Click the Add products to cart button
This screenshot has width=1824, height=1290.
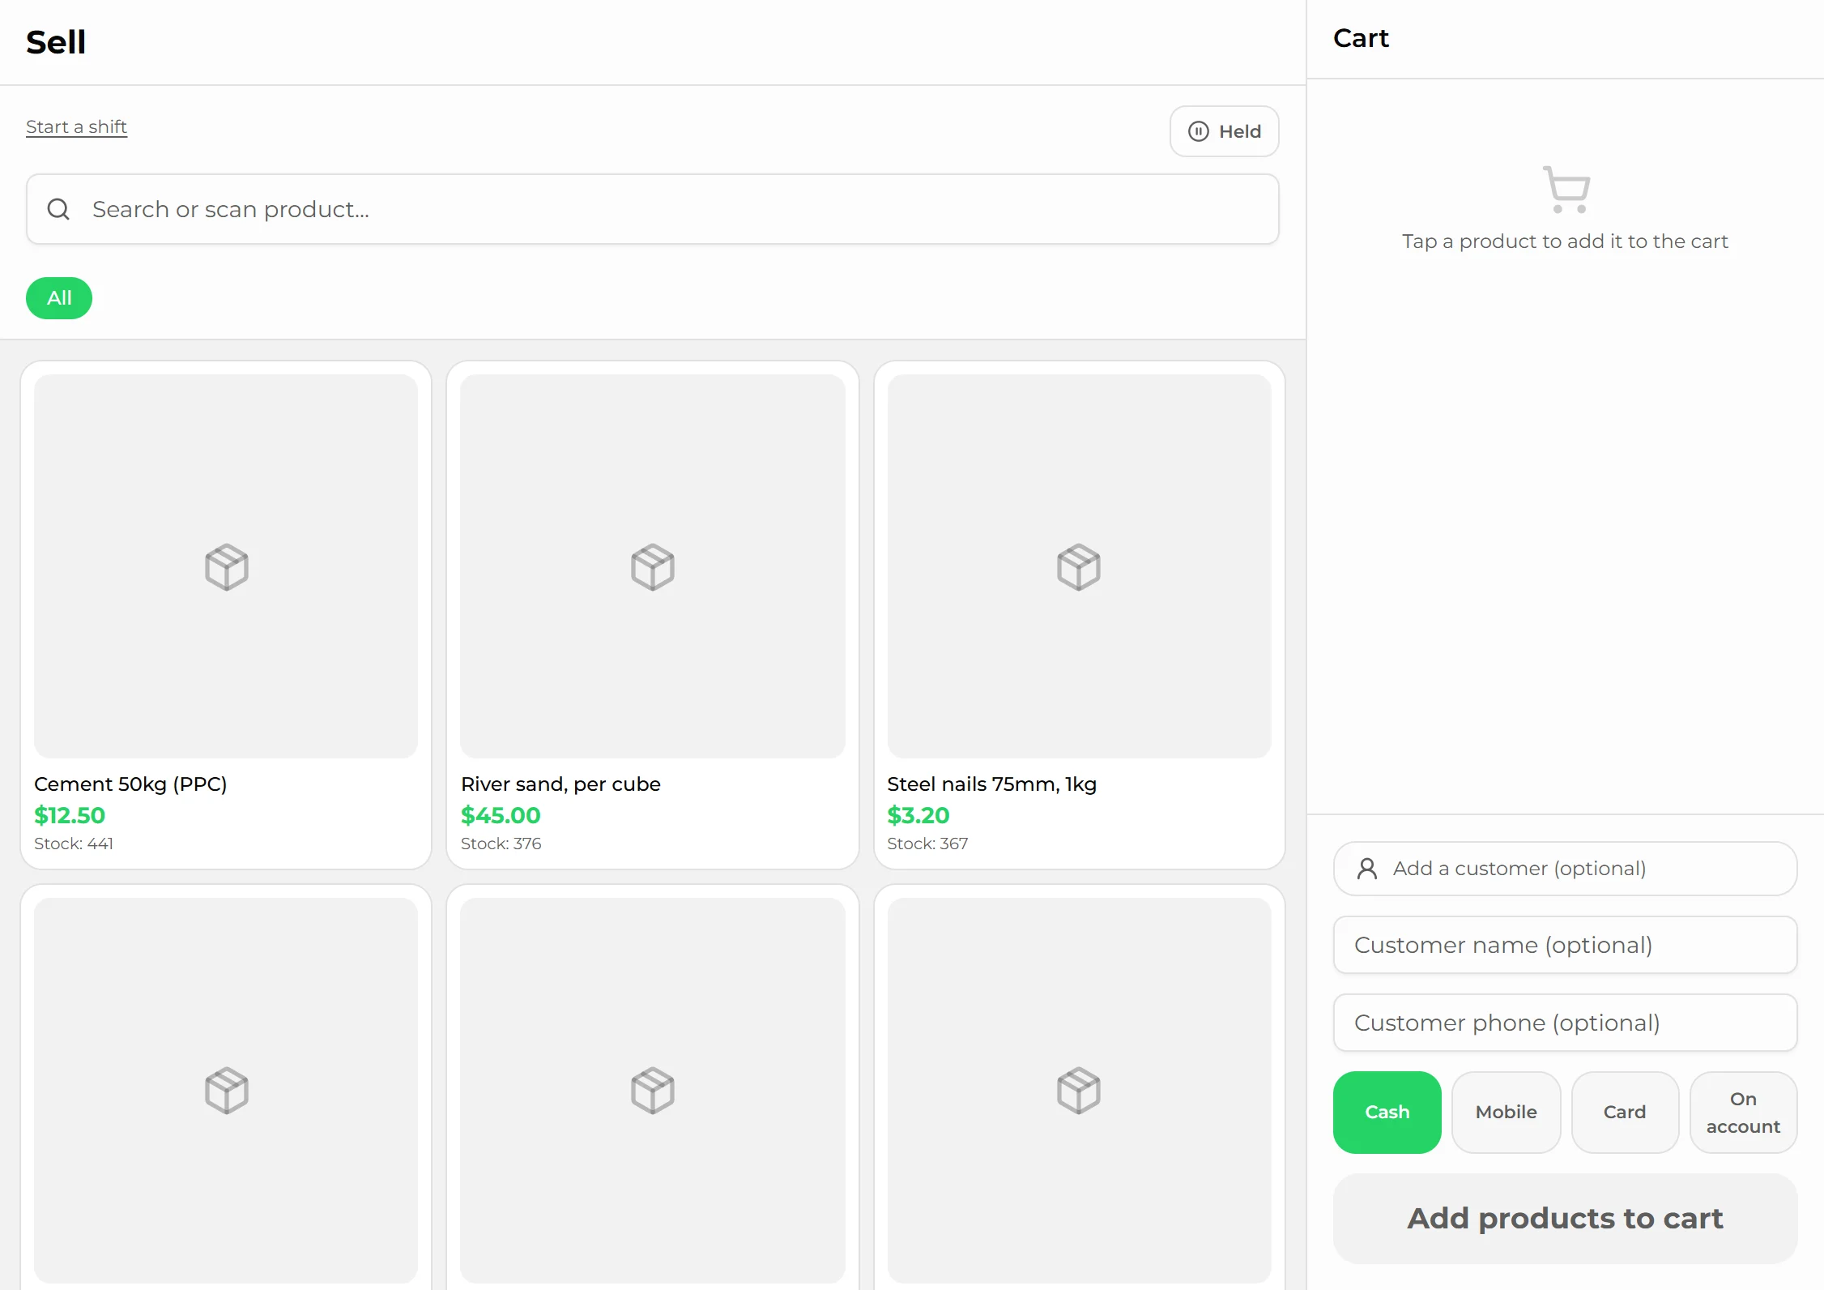(1565, 1218)
